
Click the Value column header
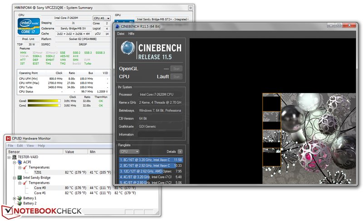[x=75, y=152]
